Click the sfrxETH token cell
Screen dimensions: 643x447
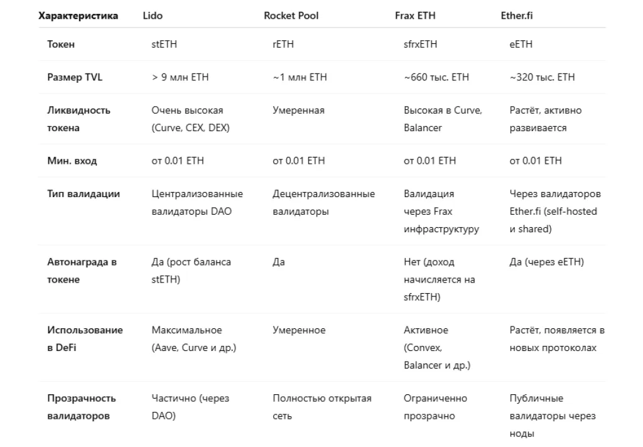[x=420, y=45]
